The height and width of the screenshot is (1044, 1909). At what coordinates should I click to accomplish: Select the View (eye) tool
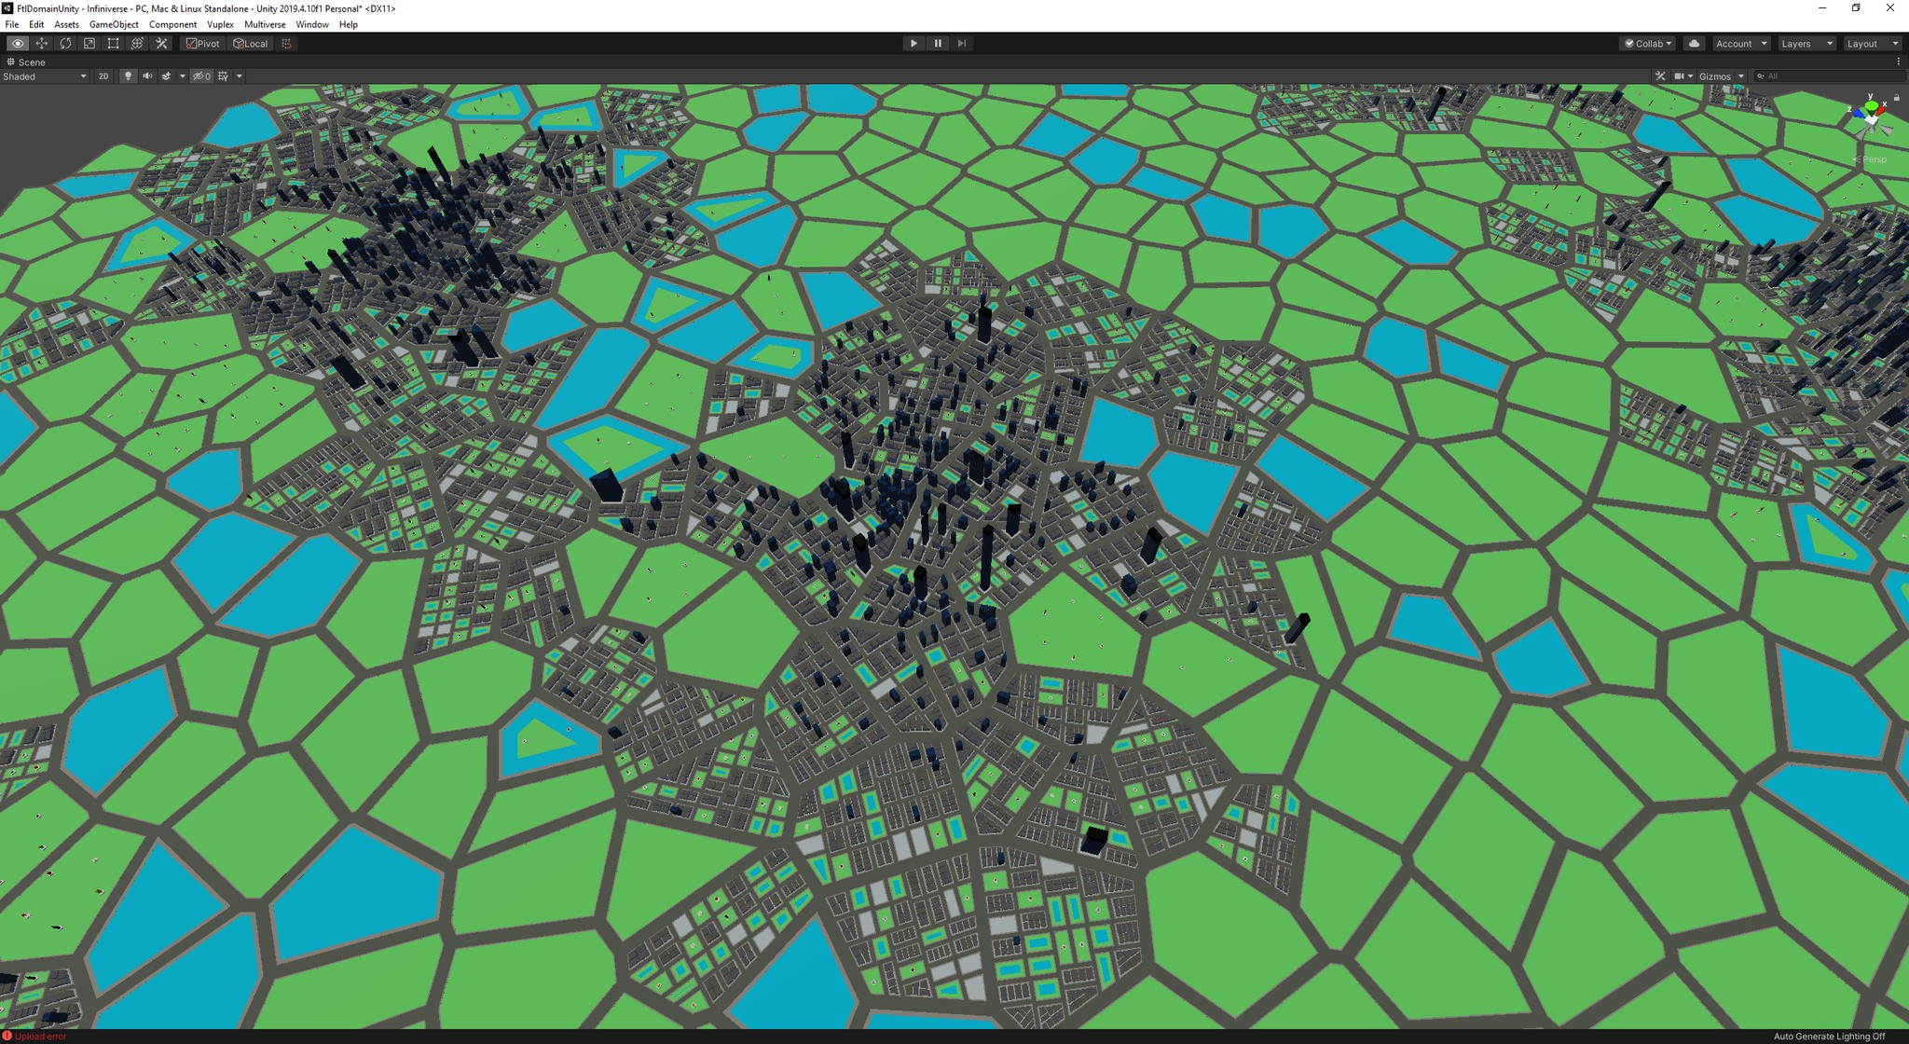click(x=17, y=44)
